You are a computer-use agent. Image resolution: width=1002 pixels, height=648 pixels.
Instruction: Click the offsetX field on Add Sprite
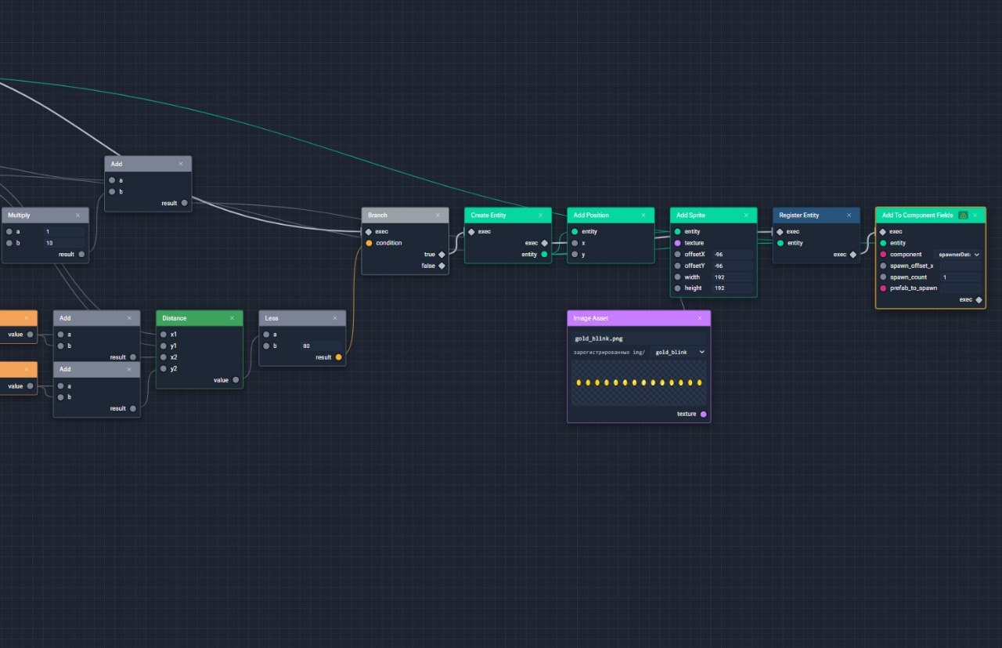[732, 255]
